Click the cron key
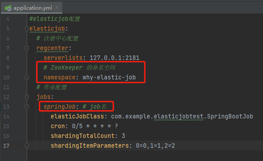Viewport: 263px width, 161px height. click(58, 126)
